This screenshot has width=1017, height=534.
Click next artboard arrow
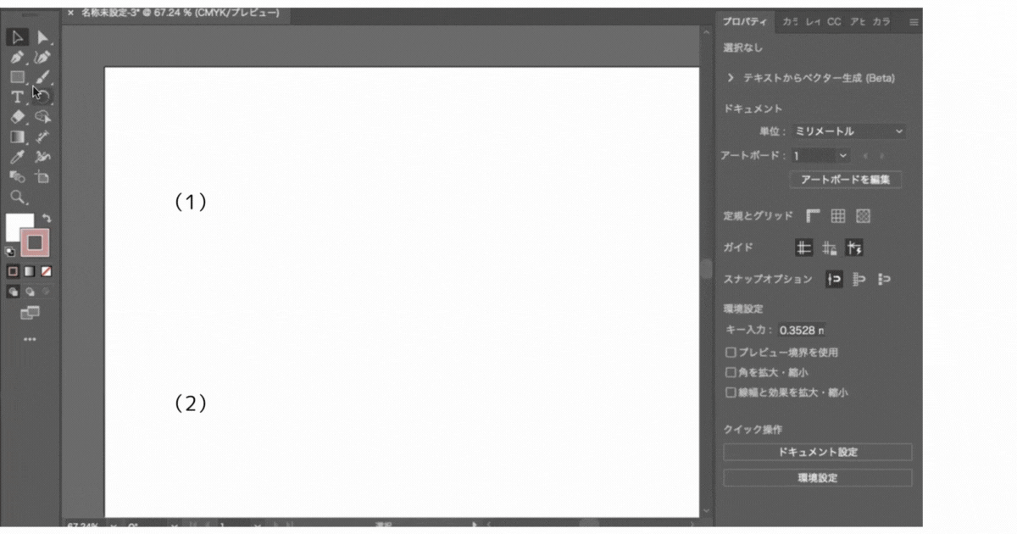click(x=882, y=156)
